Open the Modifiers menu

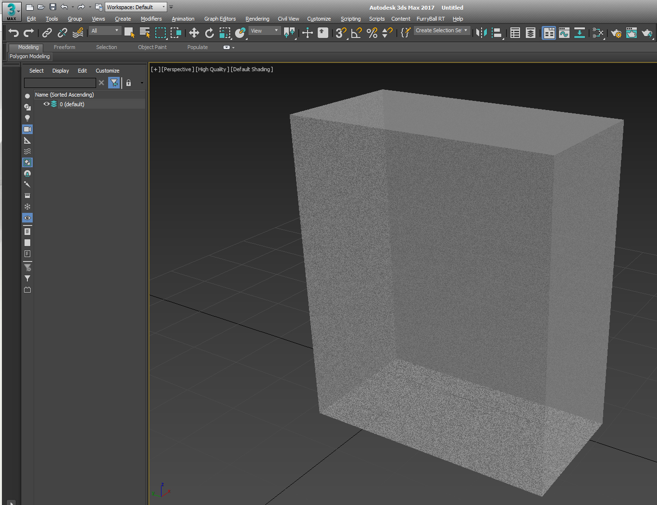point(151,19)
